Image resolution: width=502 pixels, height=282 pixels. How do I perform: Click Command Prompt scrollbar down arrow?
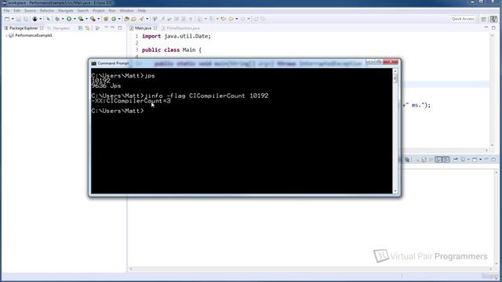395,191
